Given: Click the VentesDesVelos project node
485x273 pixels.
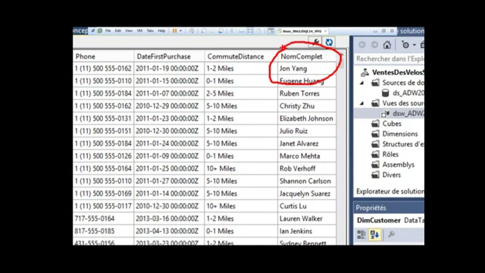Looking at the screenshot, I should point(398,72).
